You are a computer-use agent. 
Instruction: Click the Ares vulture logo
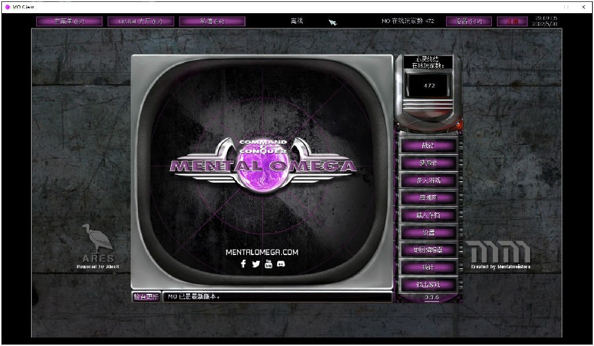pyautogui.click(x=98, y=238)
